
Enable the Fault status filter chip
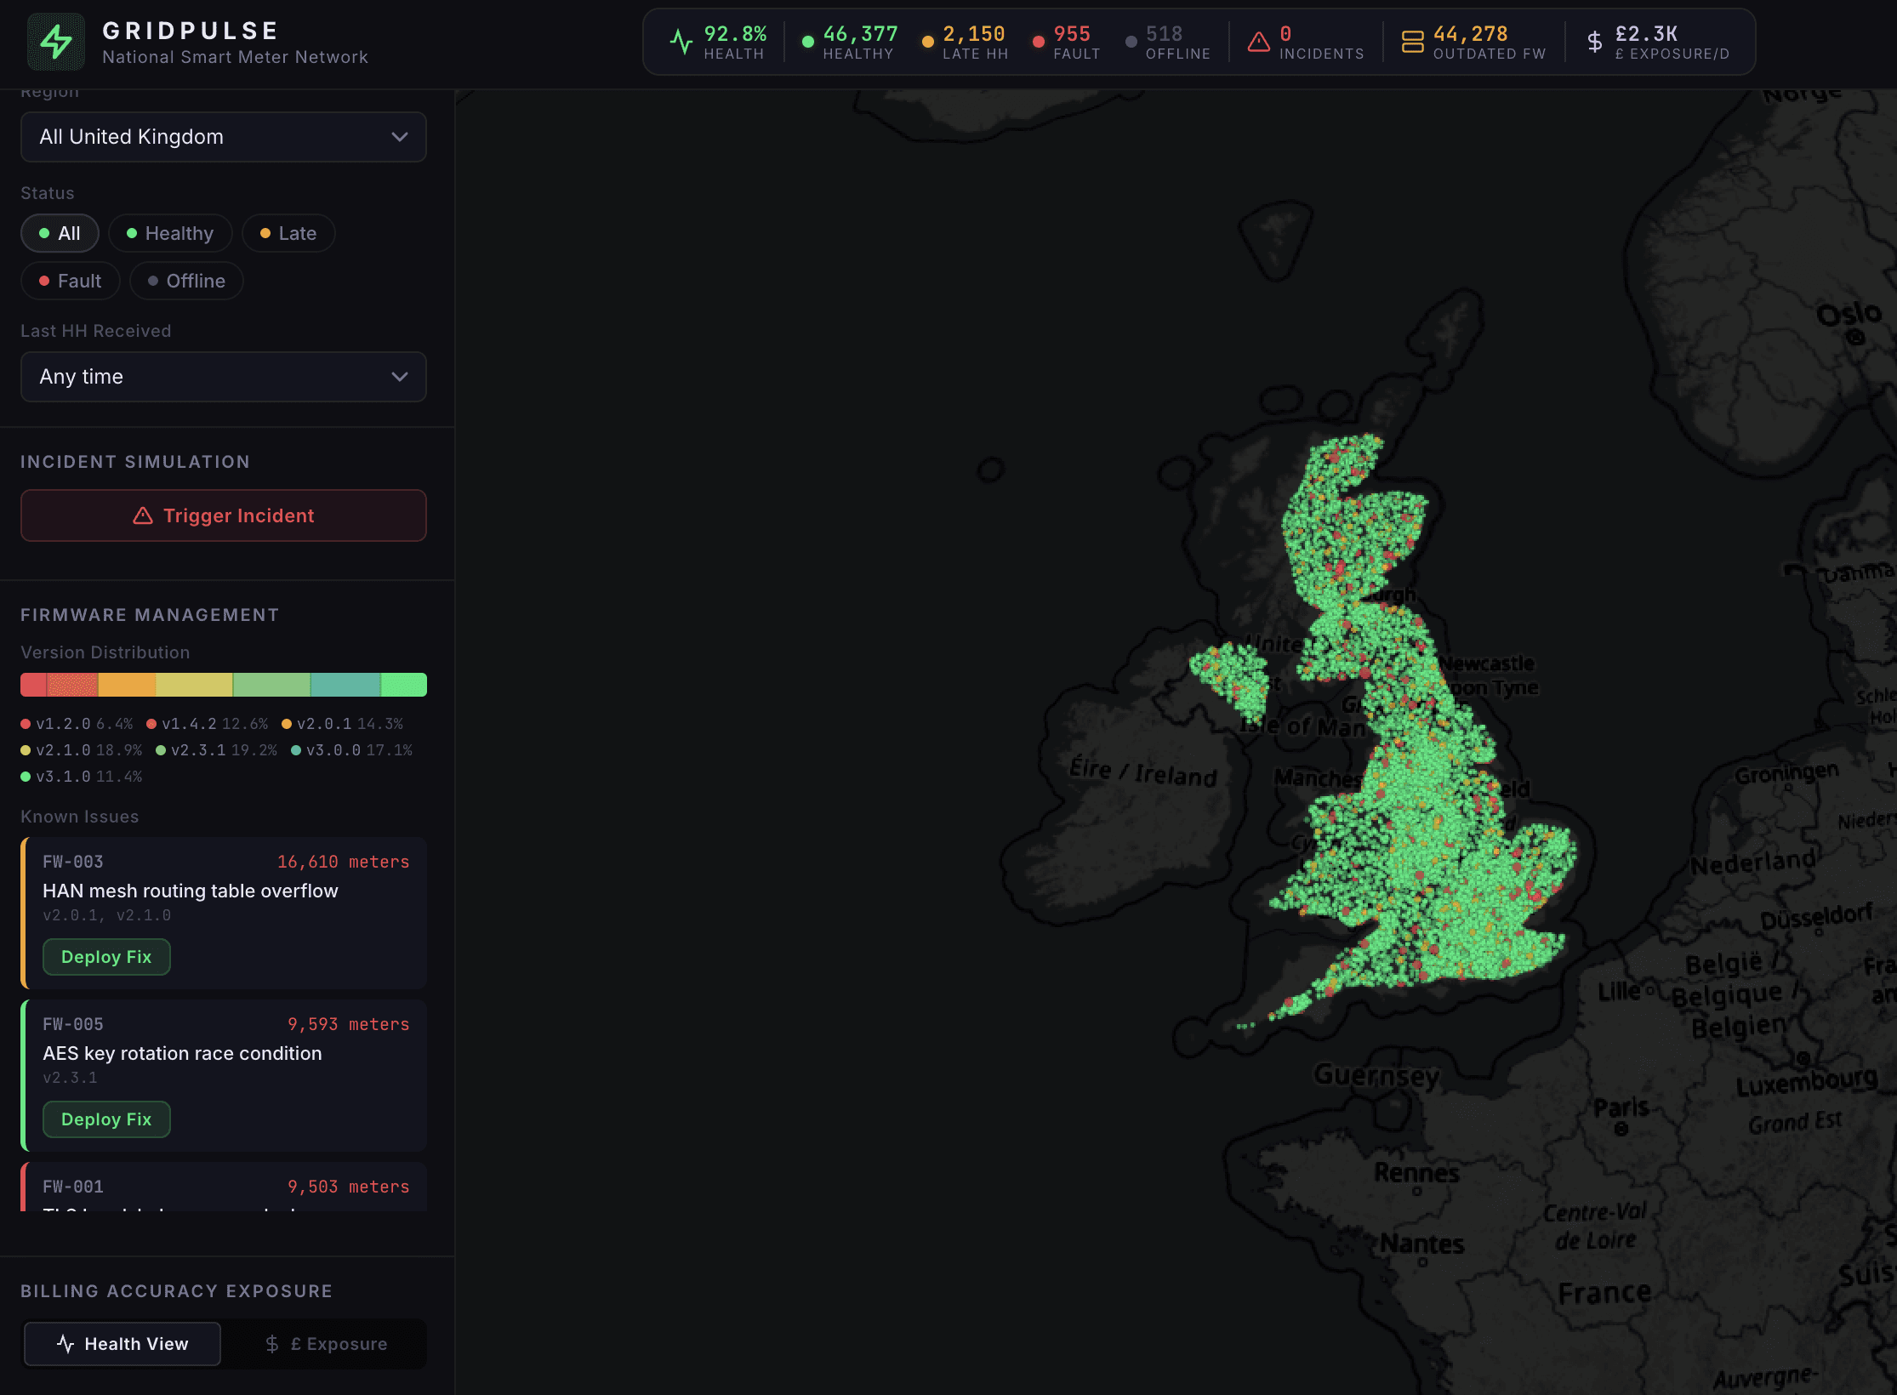pos(71,281)
